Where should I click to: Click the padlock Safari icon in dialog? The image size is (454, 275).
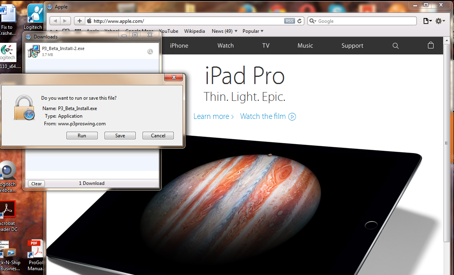tap(24, 108)
